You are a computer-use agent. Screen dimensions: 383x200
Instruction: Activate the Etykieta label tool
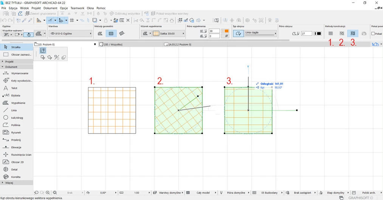[x=17, y=95]
